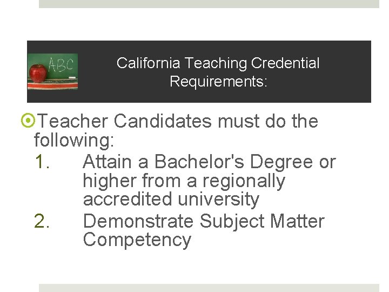Click the text accredited university

(171, 200)
